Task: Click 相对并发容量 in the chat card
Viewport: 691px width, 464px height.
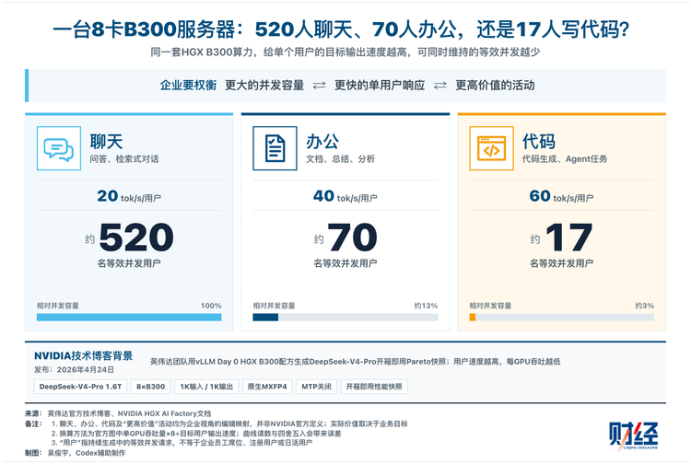Action: point(58,306)
